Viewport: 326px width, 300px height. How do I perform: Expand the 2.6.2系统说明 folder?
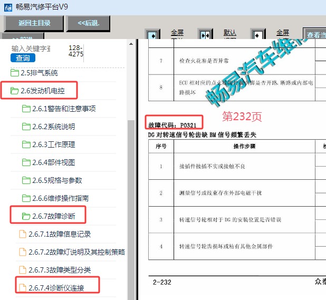click(49, 127)
